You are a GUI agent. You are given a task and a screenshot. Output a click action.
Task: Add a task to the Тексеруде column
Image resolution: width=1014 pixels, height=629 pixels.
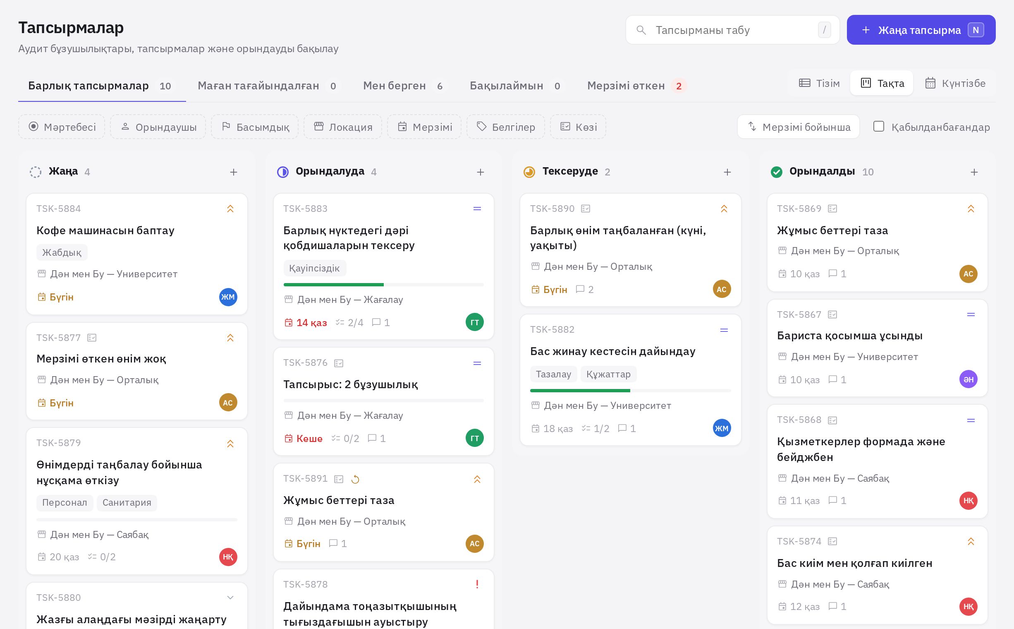(x=727, y=172)
